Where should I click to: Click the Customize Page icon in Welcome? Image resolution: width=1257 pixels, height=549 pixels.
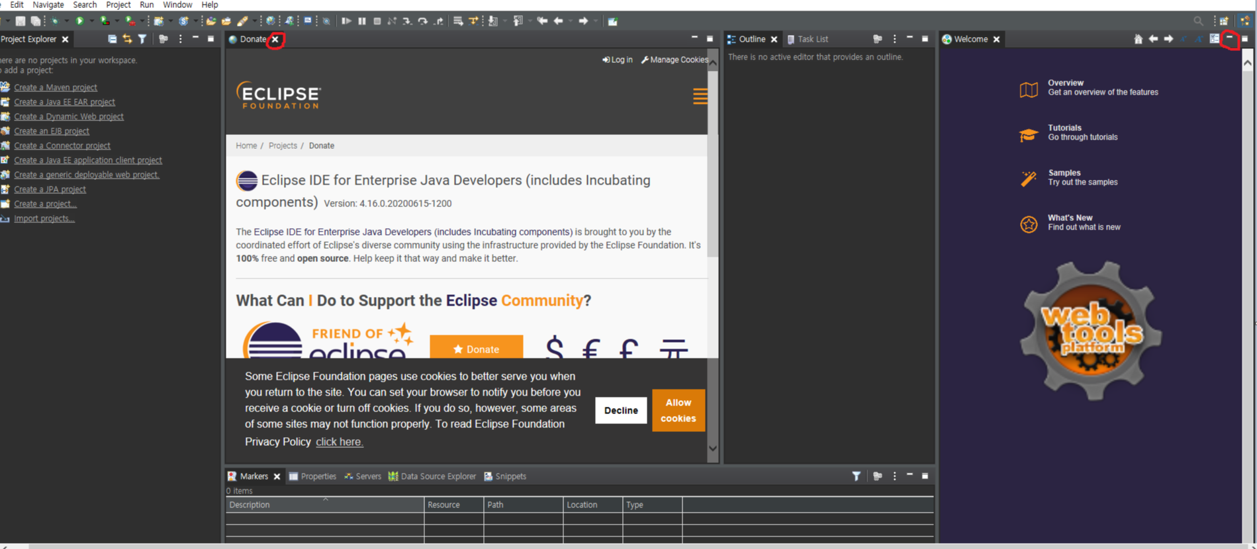1214,39
